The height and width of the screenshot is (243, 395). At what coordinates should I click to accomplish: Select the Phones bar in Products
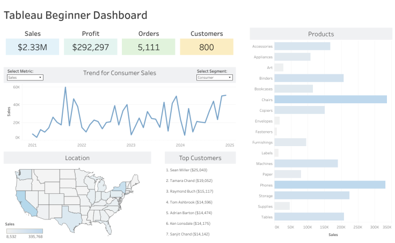point(330,185)
